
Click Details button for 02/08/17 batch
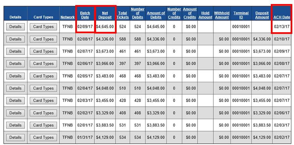coord(15,39)
